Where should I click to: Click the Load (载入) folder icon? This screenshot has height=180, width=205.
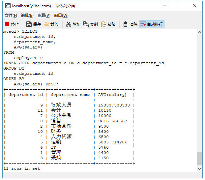click(x=46, y=24)
